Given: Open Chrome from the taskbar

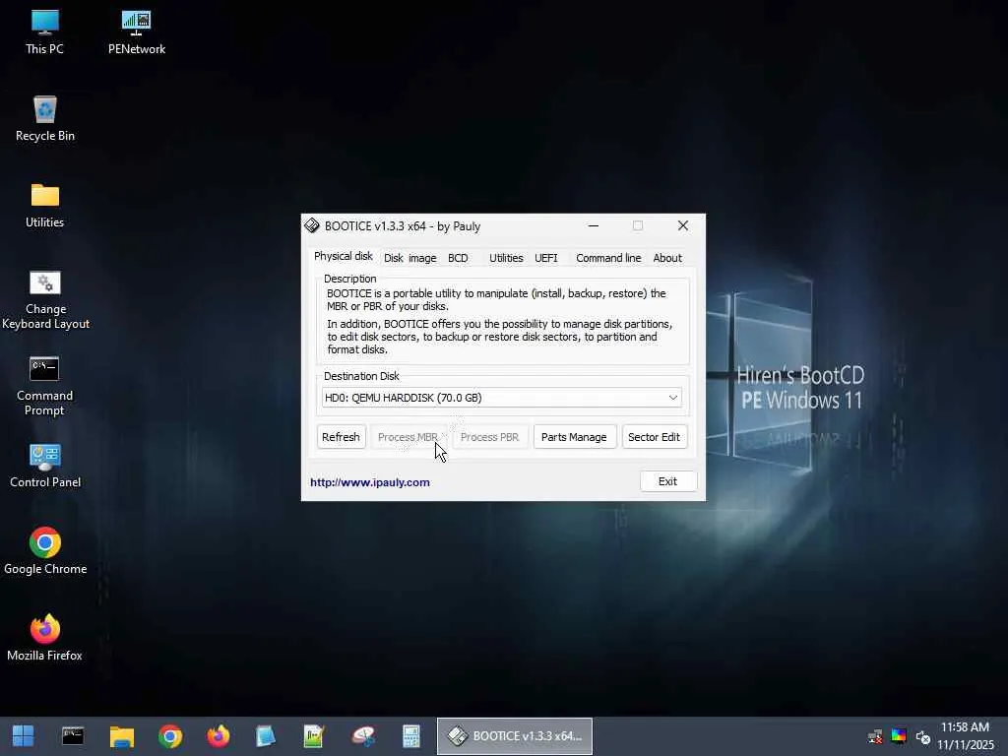Looking at the screenshot, I should 170,736.
